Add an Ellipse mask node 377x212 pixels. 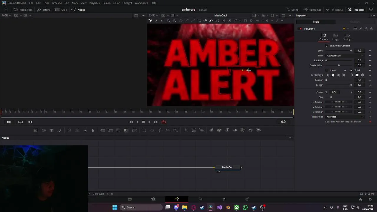click(152, 130)
